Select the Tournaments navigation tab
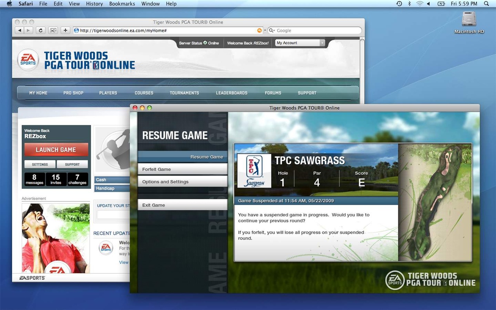This screenshot has height=310, width=496. (x=184, y=93)
